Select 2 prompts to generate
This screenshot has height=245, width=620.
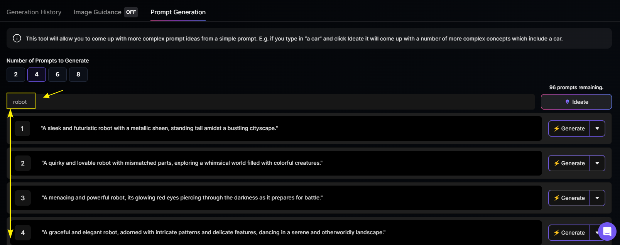pos(16,74)
